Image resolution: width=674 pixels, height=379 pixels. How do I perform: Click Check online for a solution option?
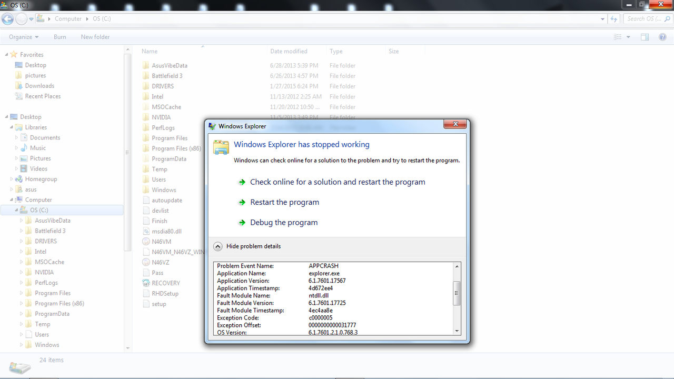pos(338,182)
